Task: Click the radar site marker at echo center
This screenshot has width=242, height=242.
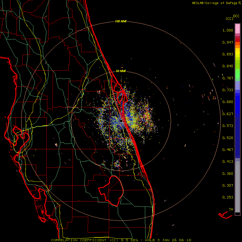Action: [121, 121]
